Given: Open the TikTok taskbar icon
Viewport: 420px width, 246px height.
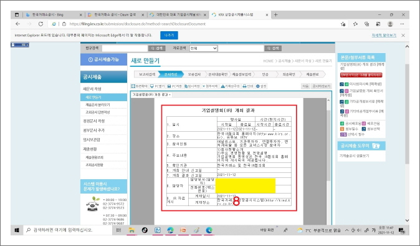Looking at the screenshot, I should pos(145,230).
